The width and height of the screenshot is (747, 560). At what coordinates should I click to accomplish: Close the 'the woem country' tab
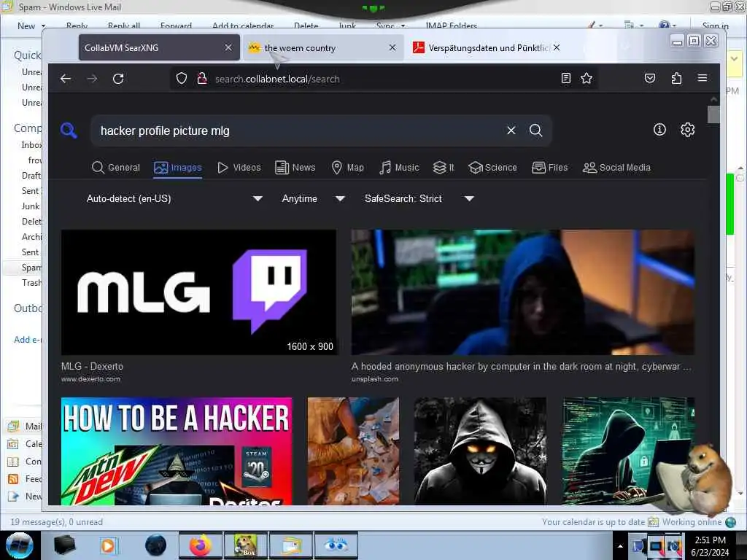tap(392, 47)
